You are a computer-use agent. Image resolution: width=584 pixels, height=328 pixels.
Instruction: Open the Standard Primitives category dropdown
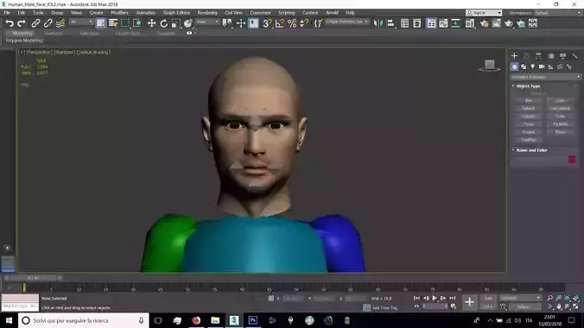(545, 77)
